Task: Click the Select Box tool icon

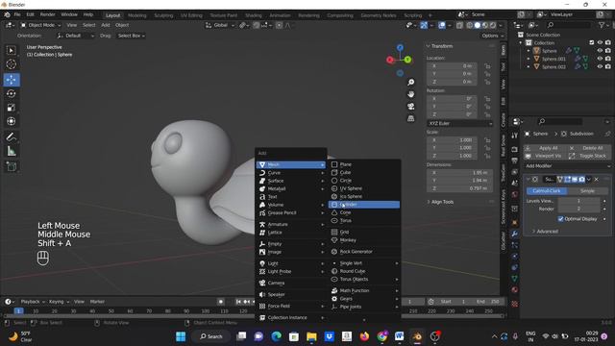Action: point(12,50)
